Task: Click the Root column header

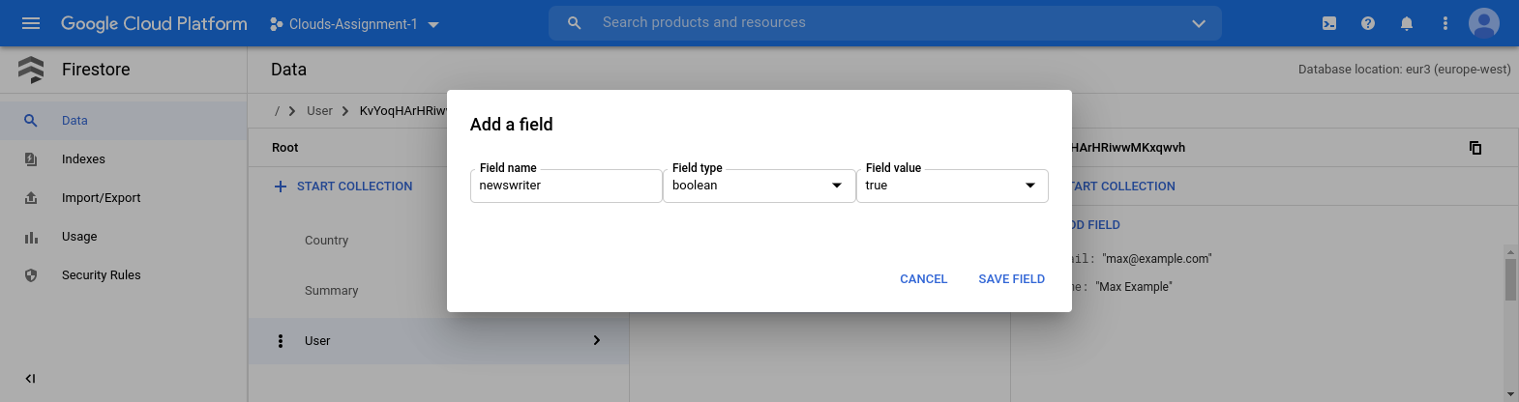Action: tap(285, 148)
